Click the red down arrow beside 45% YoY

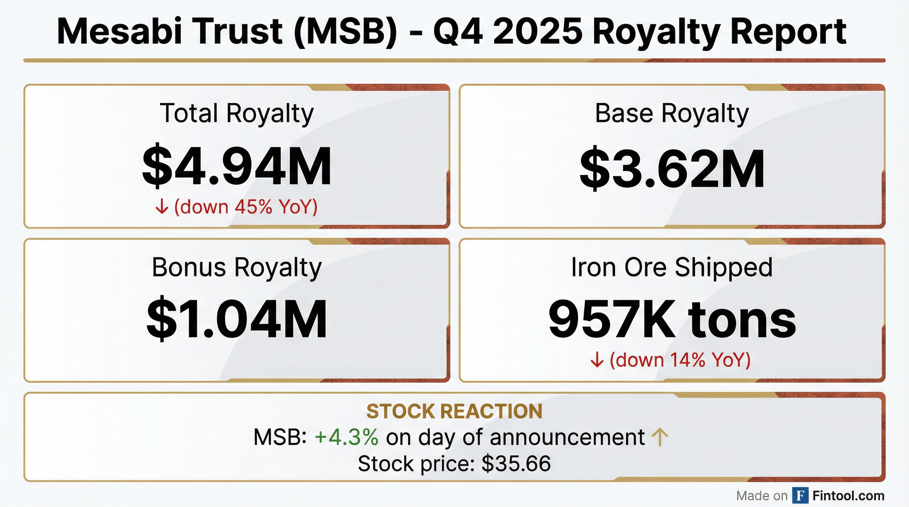point(162,207)
